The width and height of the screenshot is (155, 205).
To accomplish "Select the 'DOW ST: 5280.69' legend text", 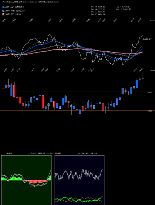I will tap(14, 7).
